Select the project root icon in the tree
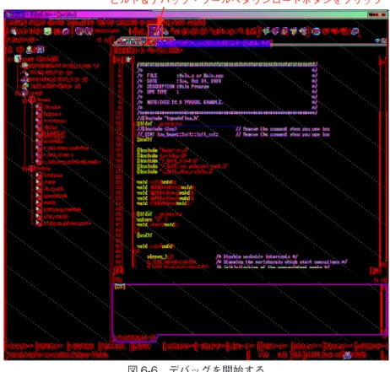This screenshot has width=390, height=372. tap(18, 58)
